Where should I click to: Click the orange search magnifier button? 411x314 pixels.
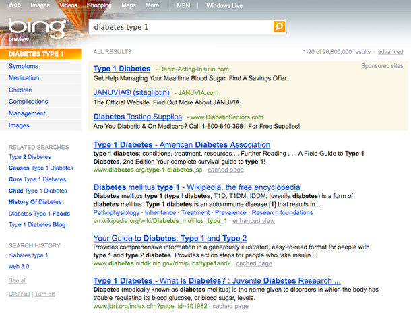point(279,27)
